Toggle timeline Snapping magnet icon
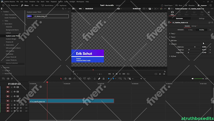Viewport: 214px width, 121px height. click(x=95, y=79)
